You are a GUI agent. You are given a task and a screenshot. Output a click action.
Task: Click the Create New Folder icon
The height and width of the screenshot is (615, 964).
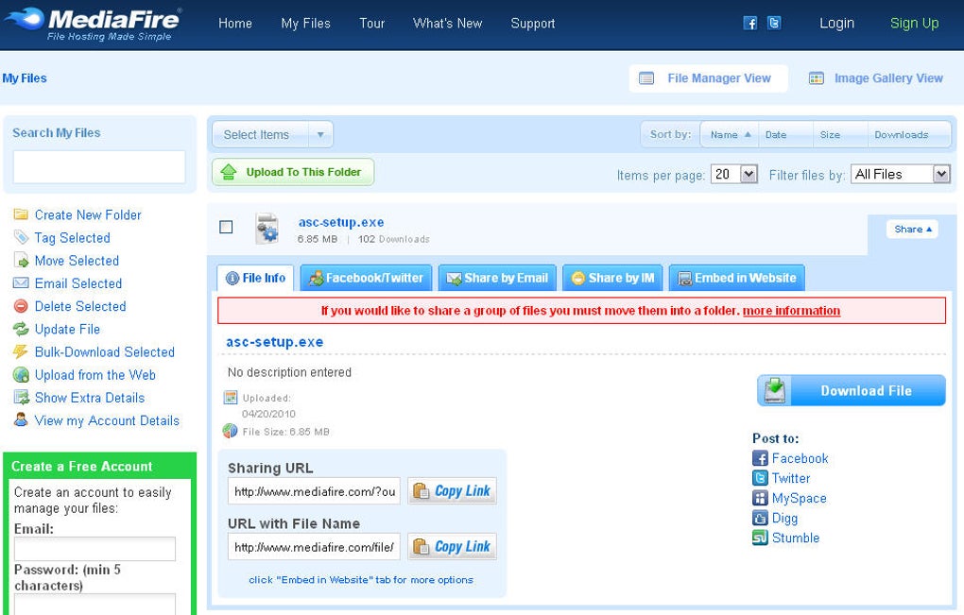21,214
